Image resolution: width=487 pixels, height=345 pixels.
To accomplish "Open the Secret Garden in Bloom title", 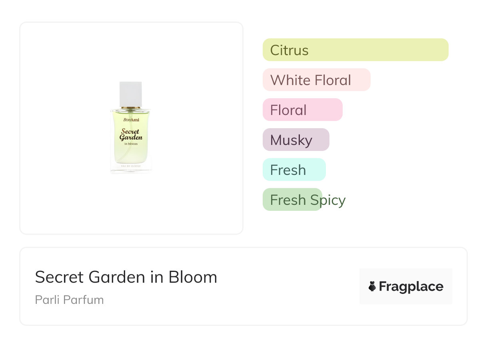I will click(126, 277).
